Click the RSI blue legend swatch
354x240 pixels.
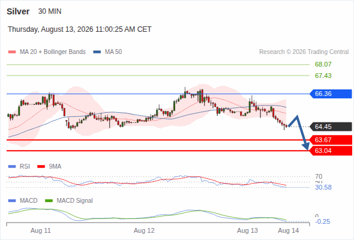click(12, 167)
